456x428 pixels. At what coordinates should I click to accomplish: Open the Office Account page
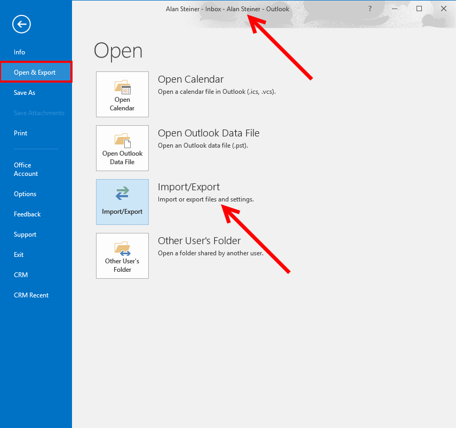[26, 169]
